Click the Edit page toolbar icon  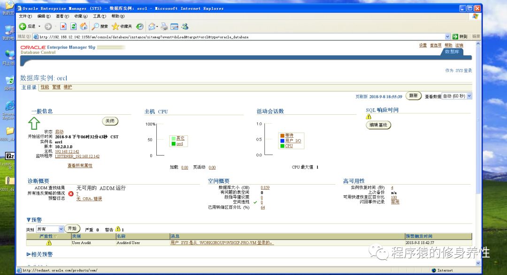(174, 26)
